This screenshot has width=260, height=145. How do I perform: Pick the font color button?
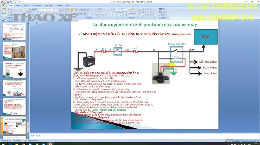point(66,14)
